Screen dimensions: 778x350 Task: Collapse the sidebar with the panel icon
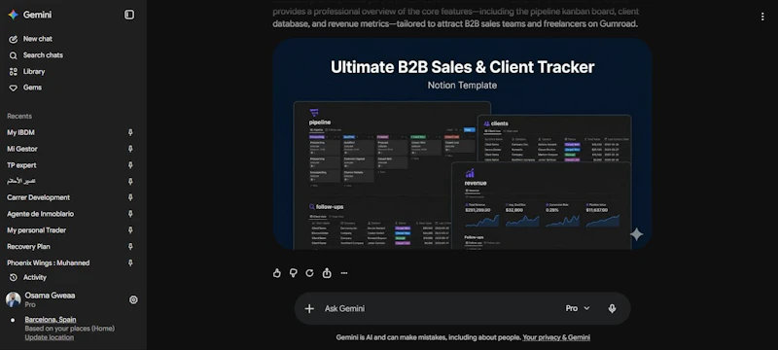(x=129, y=15)
